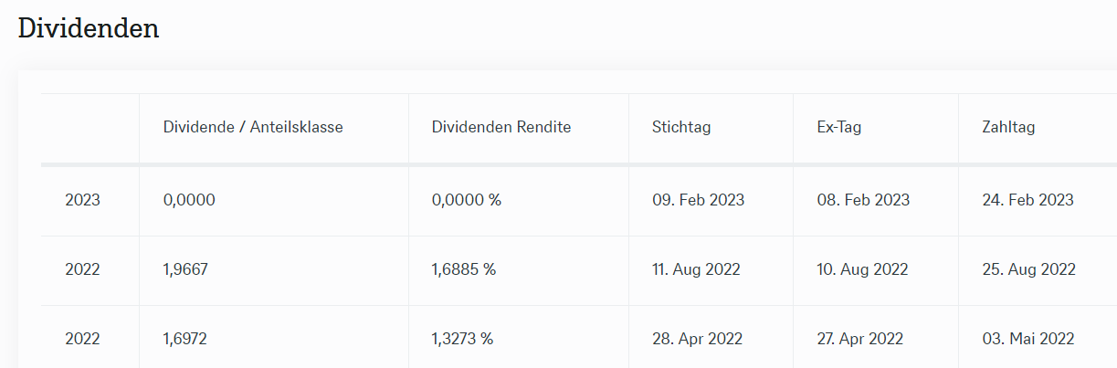Click the Dividenden section heading
The width and height of the screenshot is (1117, 368).
pos(89,27)
